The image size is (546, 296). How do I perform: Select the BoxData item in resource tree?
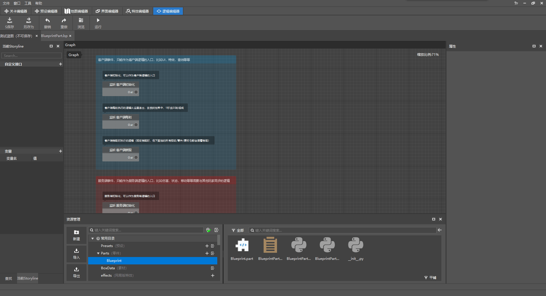tap(108, 268)
